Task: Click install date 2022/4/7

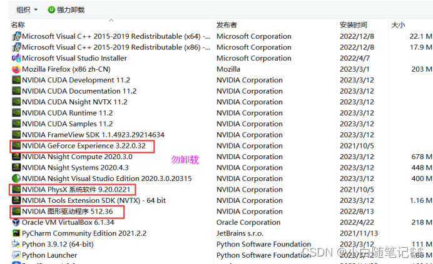Action: 355,58
